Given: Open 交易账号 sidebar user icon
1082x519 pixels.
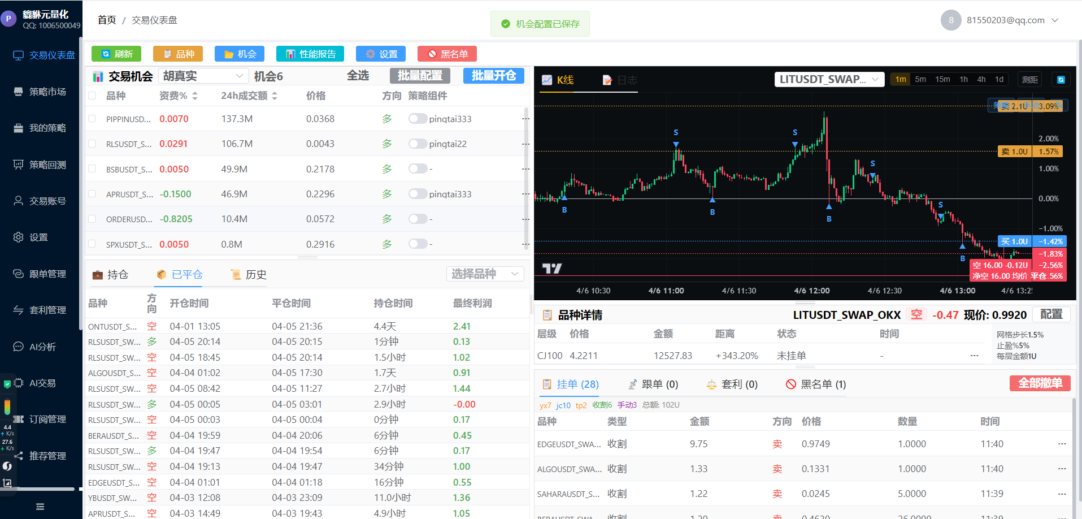Looking at the screenshot, I should click(18, 201).
